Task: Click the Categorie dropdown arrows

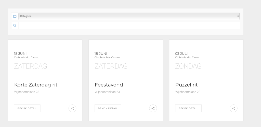Action: click(238, 16)
